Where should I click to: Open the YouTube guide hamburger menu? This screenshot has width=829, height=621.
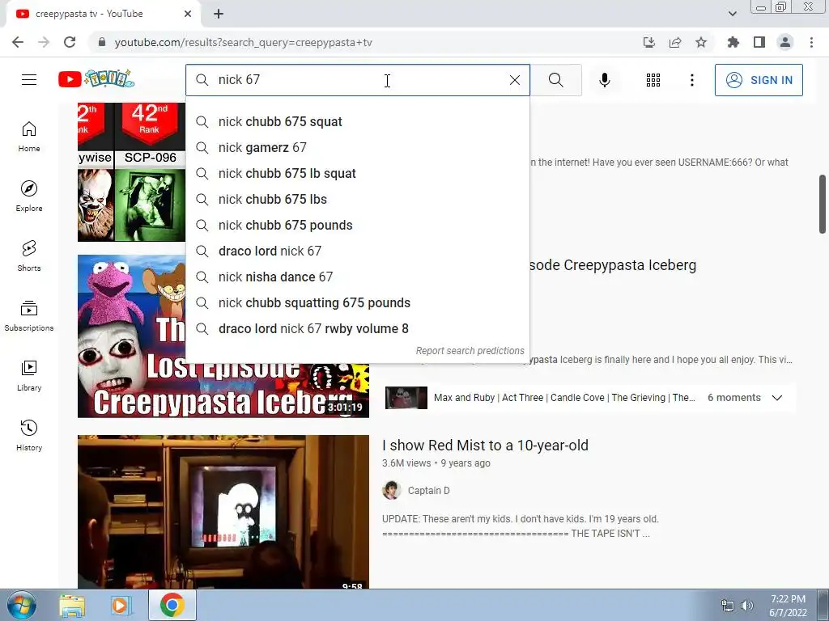click(x=29, y=80)
